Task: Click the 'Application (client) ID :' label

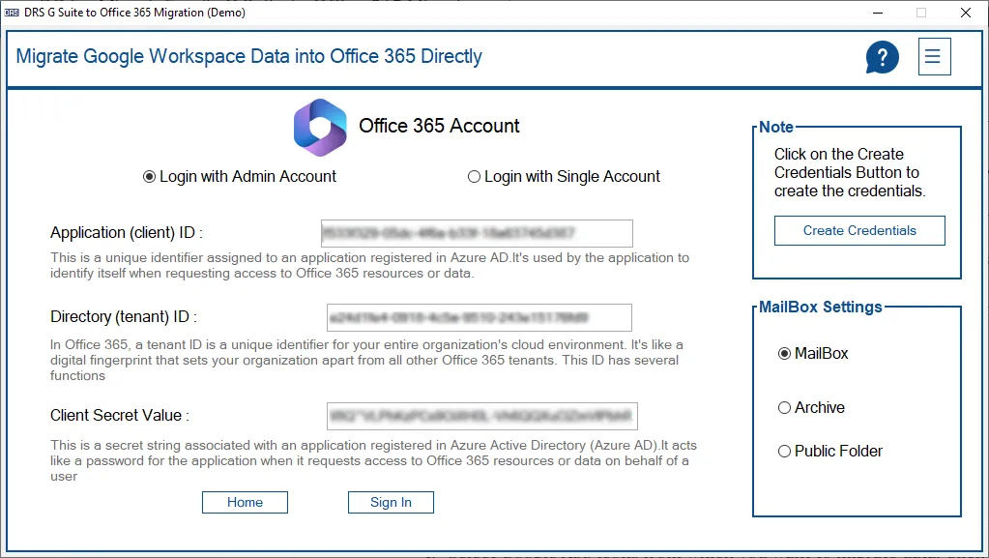Action: [126, 233]
